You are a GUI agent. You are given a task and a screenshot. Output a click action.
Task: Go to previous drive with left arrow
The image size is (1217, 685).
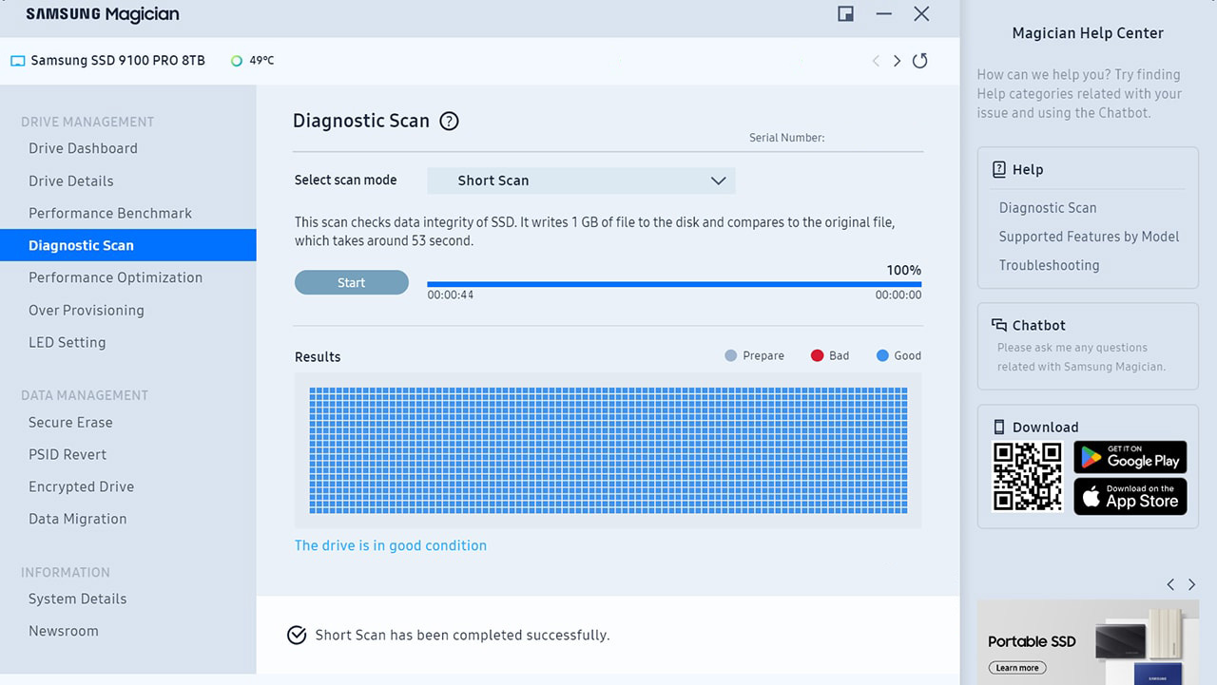pos(876,61)
